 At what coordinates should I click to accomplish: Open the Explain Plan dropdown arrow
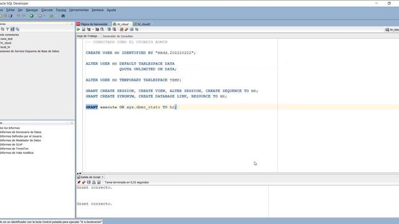click(x=93, y=29)
